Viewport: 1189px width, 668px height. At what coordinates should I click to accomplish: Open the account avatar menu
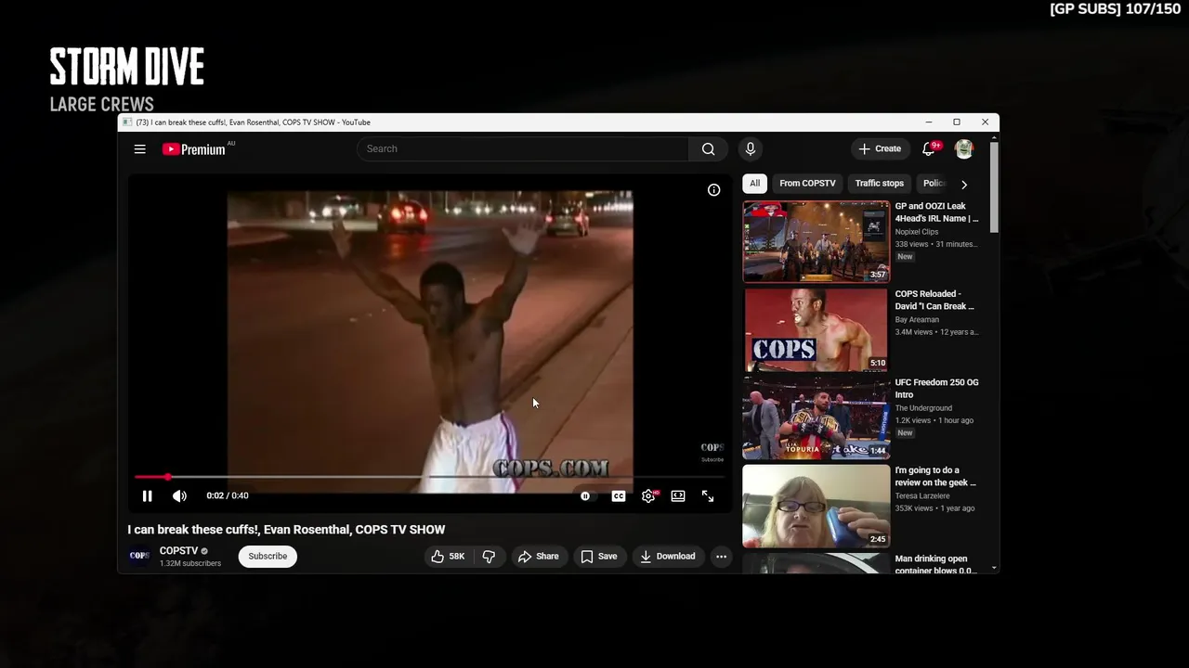click(x=964, y=148)
